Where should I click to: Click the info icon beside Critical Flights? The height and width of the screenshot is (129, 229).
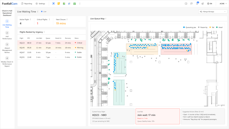[49, 19]
